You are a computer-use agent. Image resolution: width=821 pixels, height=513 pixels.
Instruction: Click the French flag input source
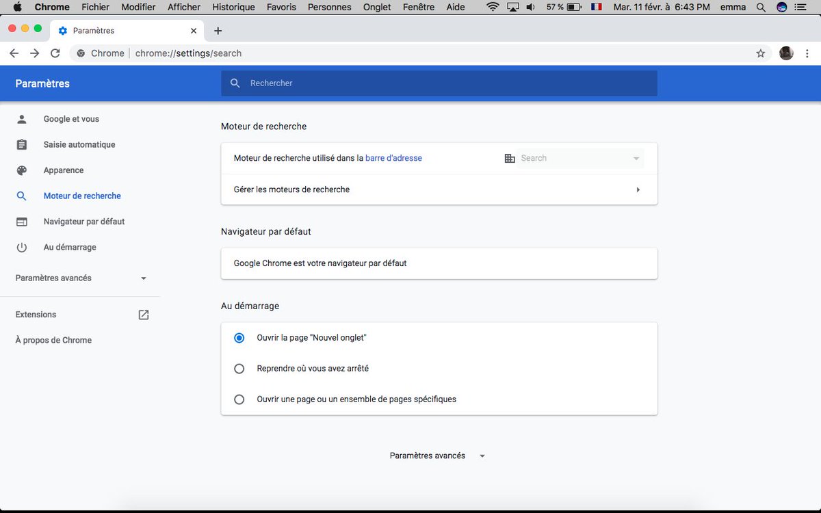coord(596,7)
